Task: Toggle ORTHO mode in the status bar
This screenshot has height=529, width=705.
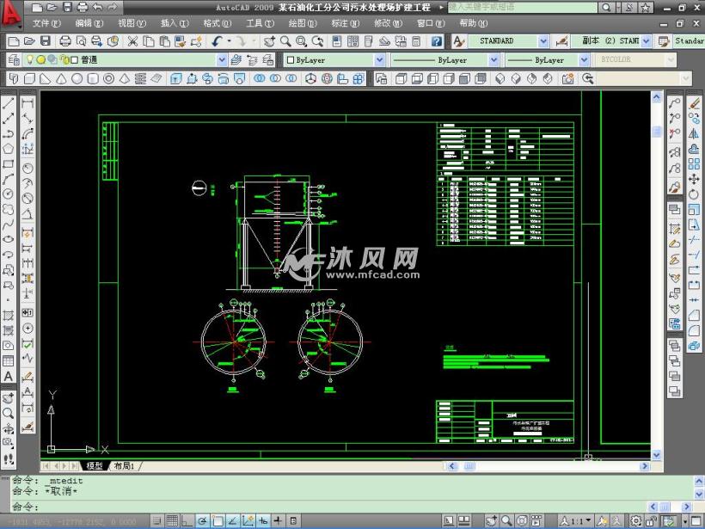Action: coord(186,520)
